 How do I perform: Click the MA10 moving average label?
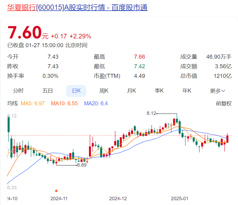coord(64,103)
